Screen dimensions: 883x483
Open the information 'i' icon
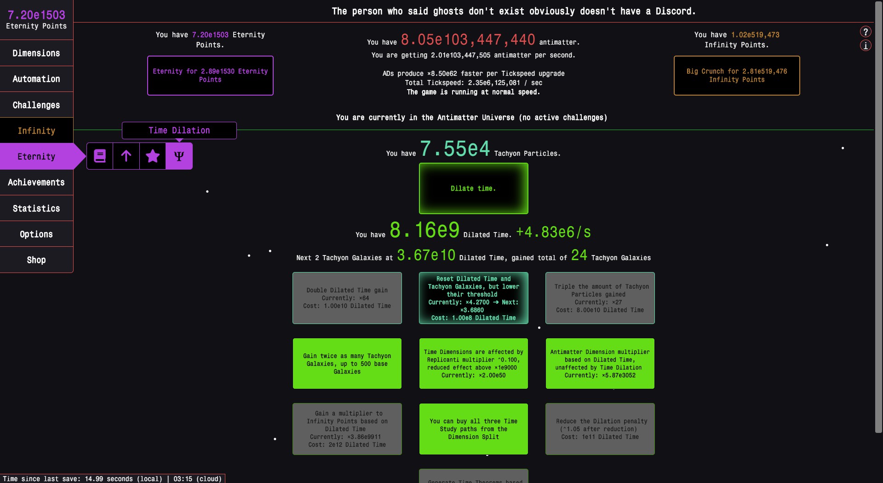pos(866,45)
